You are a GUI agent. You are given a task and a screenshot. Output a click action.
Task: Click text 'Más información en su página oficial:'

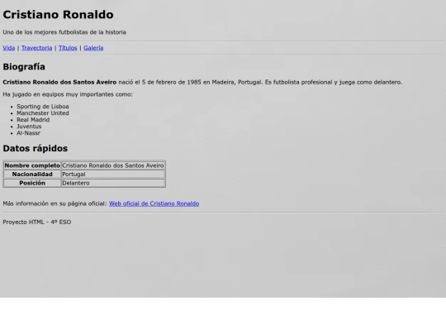pos(55,203)
